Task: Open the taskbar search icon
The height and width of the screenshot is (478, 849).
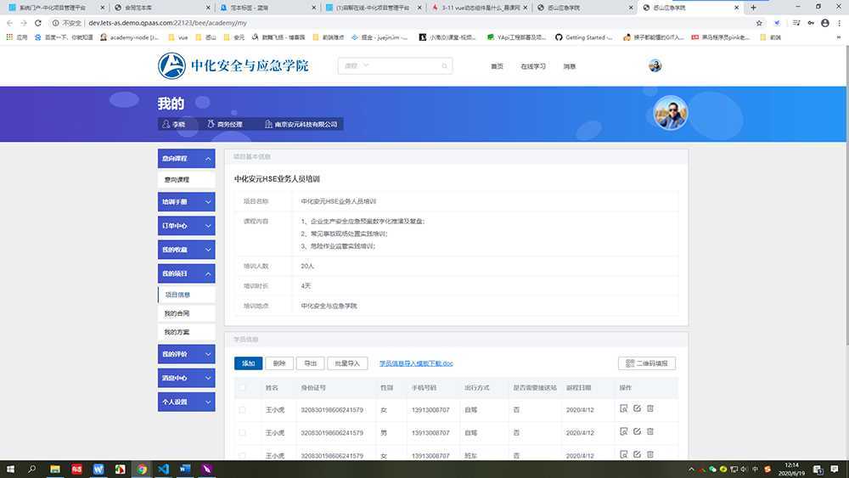Action: pos(32,469)
